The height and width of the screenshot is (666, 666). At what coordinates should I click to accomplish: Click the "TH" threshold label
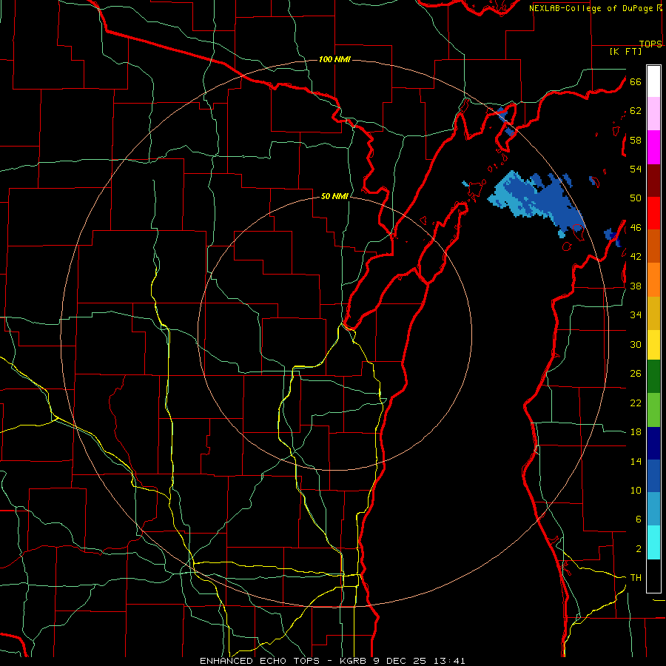point(636,578)
